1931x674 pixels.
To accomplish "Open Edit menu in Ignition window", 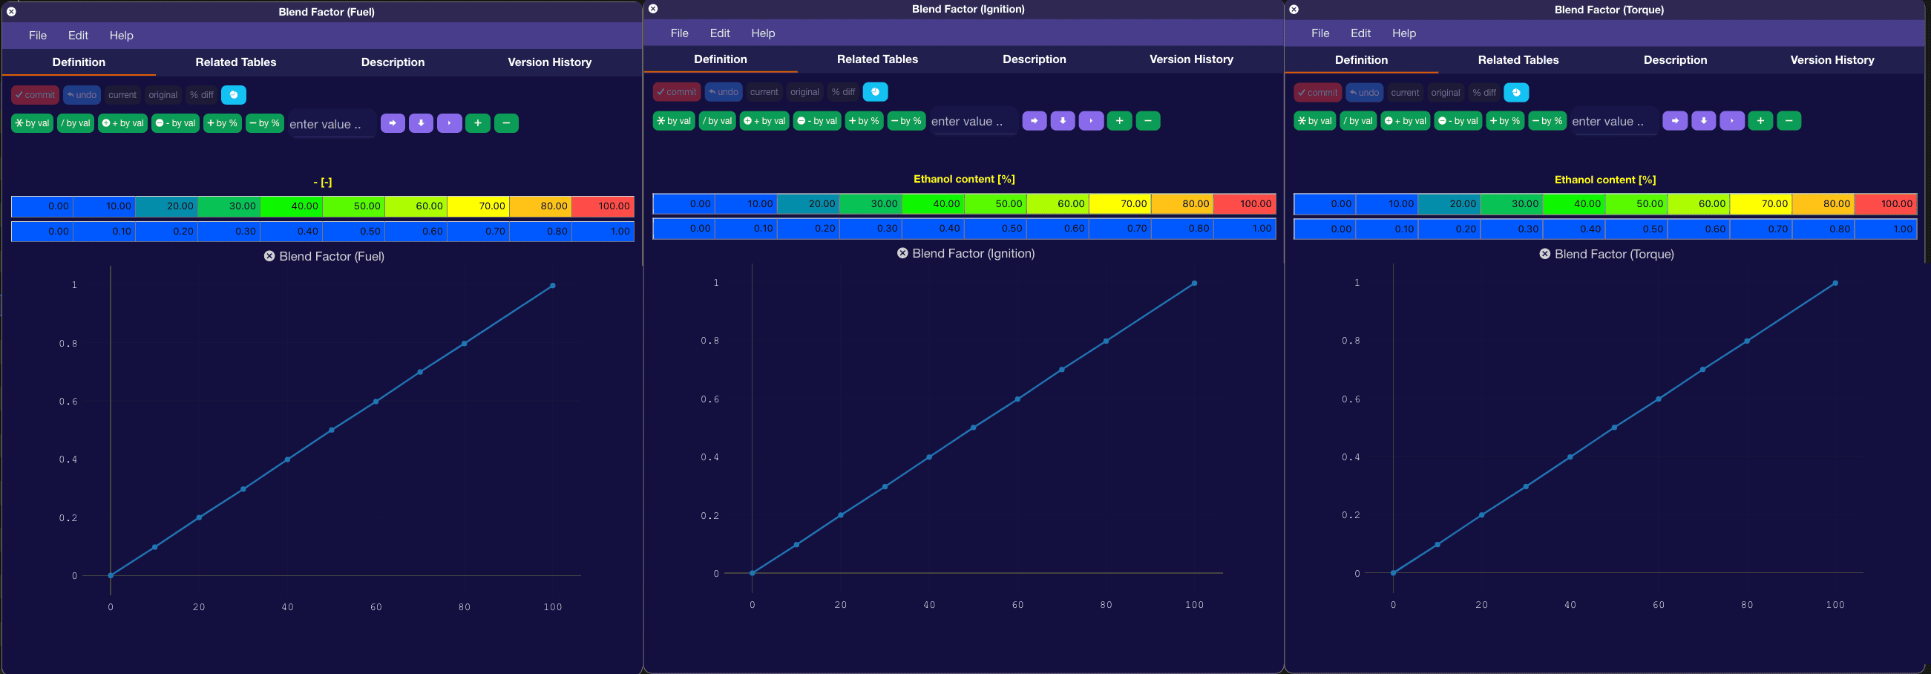I will pyautogui.click(x=720, y=33).
